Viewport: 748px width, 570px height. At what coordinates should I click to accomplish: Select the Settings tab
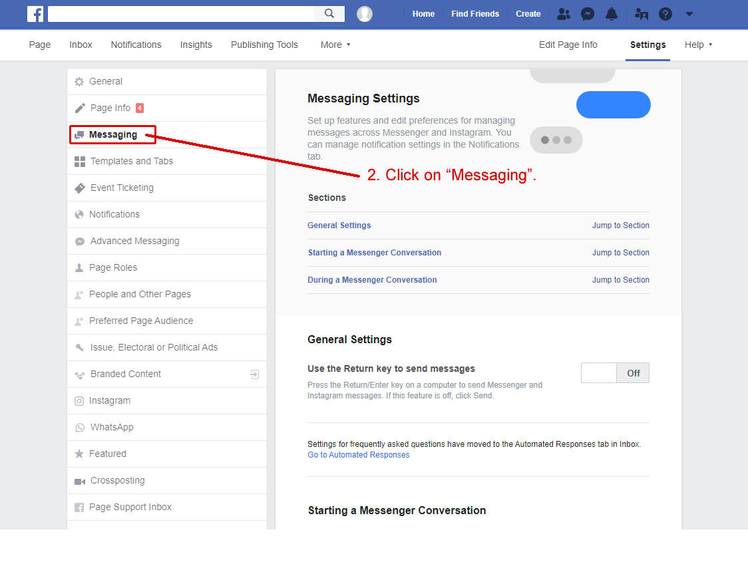[648, 45]
